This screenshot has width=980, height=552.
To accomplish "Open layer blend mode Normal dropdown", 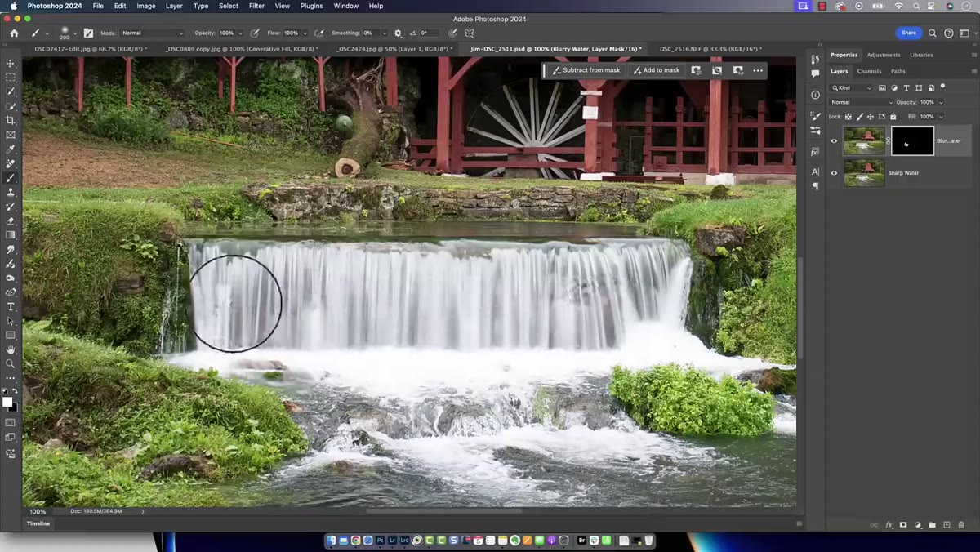I will [x=861, y=102].
